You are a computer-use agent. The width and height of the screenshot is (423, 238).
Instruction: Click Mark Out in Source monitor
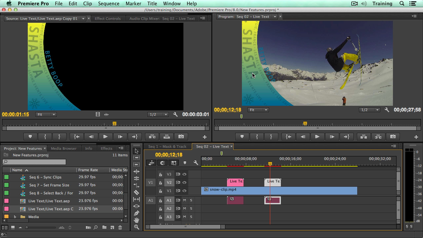[x=59, y=137]
